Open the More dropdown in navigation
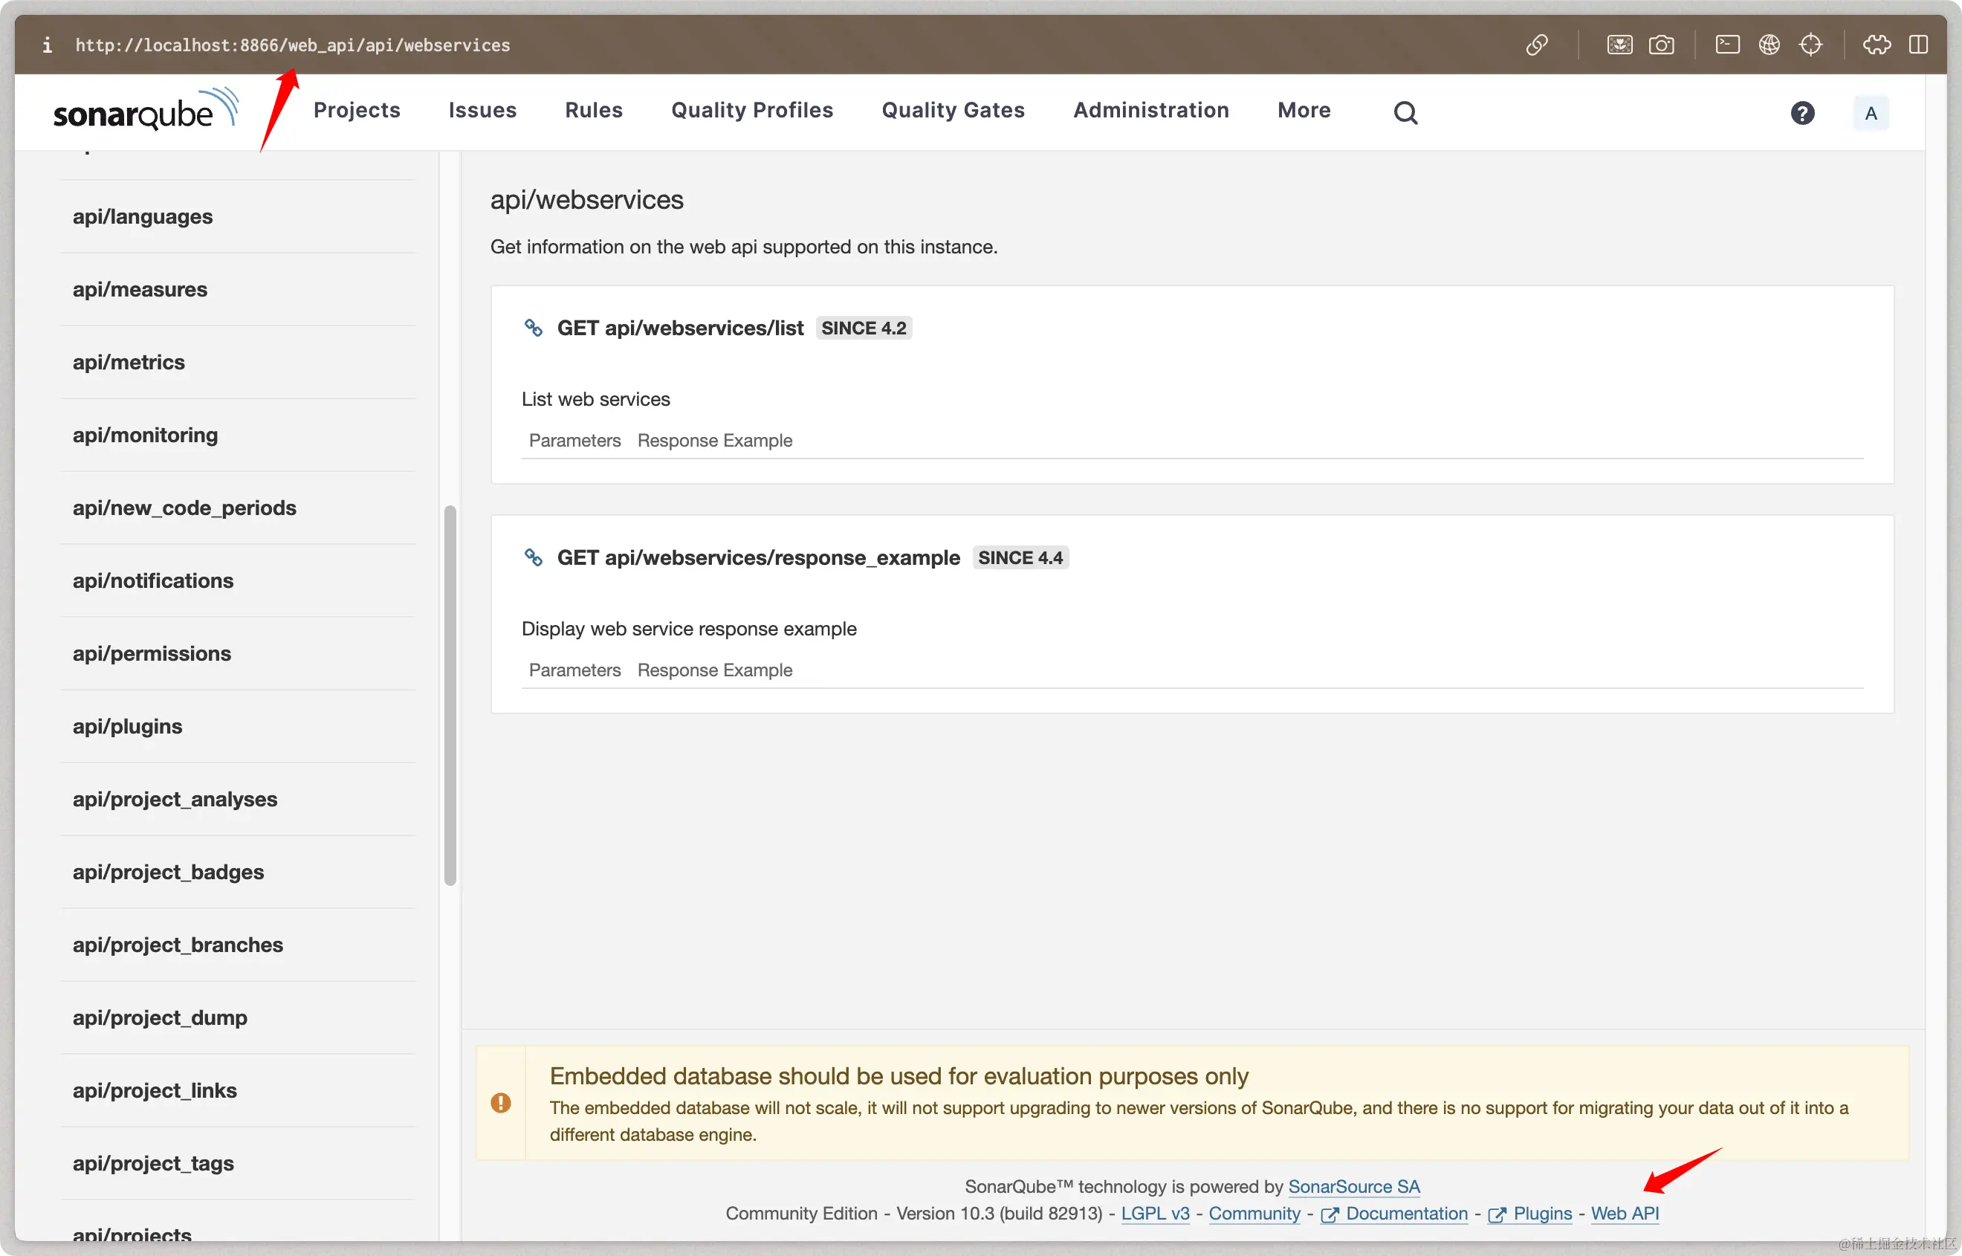 click(1303, 110)
